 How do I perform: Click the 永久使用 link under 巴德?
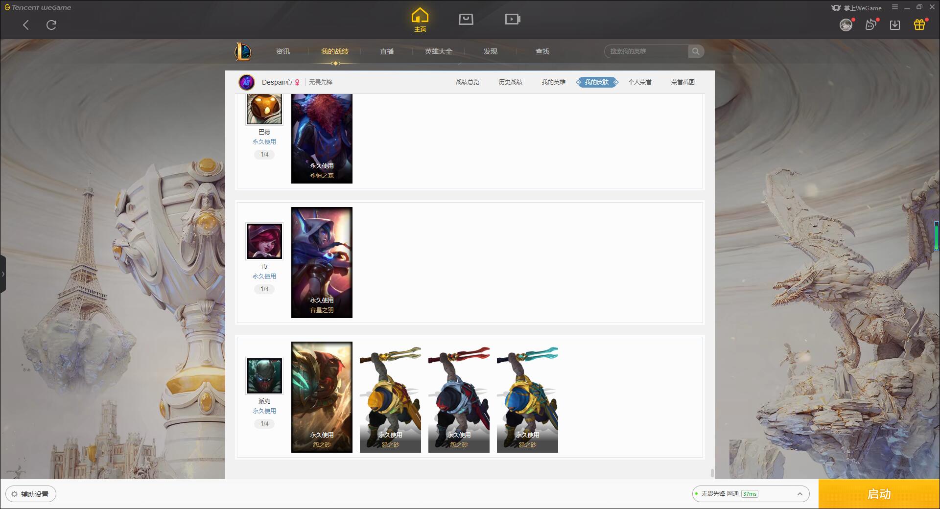coord(264,141)
